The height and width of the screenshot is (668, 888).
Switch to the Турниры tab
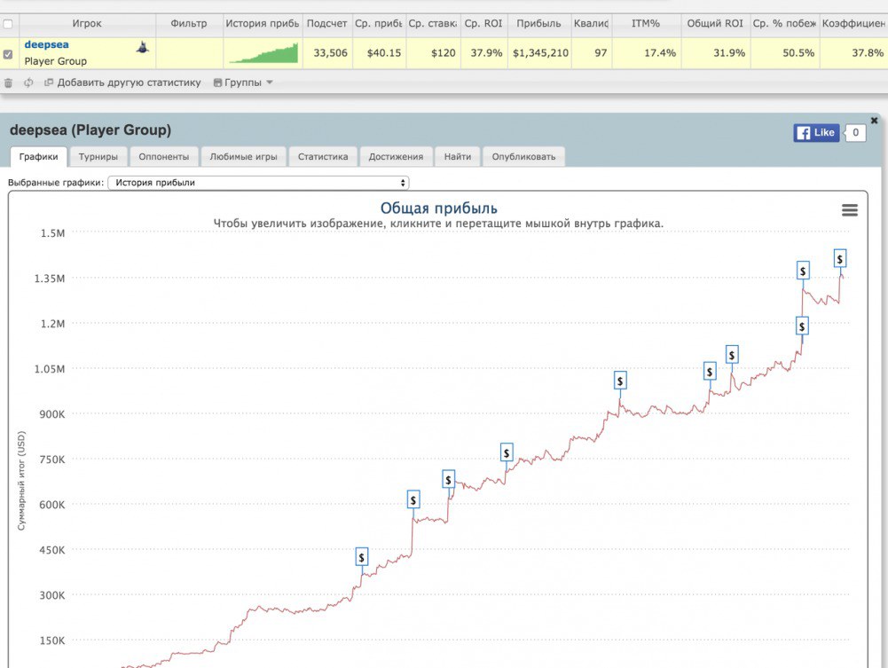click(98, 157)
